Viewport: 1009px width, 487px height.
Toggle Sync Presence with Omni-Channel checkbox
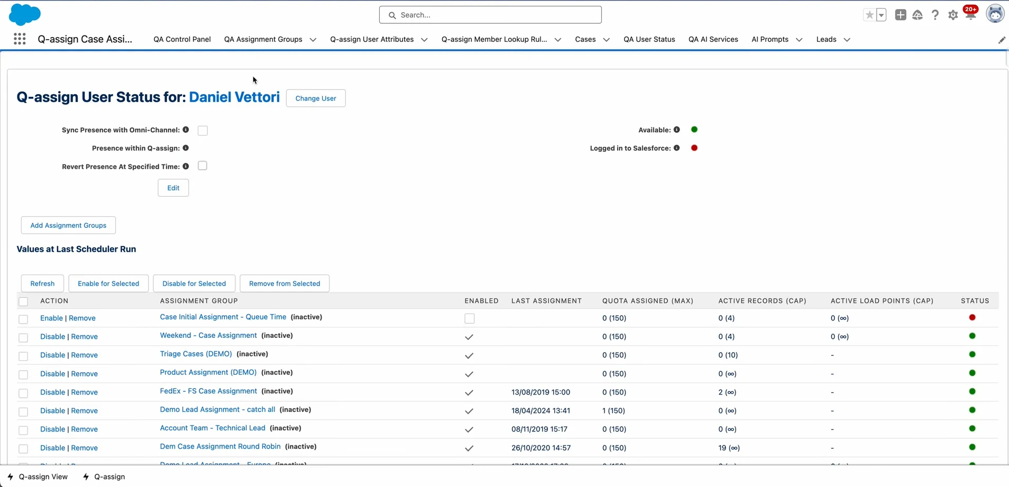point(203,130)
